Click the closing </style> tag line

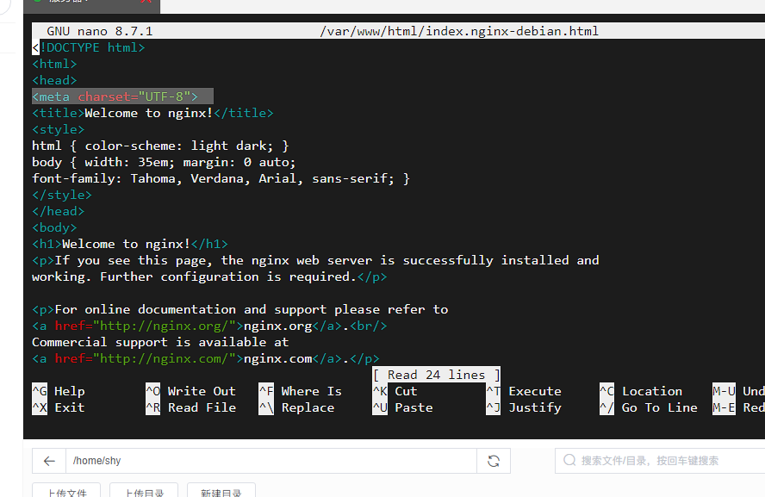click(62, 195)
